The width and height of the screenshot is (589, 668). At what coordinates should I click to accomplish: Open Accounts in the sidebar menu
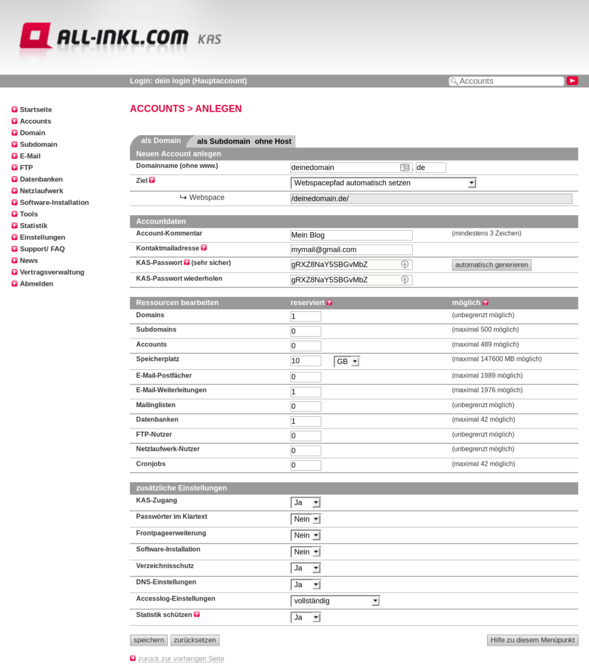tap(35, 121)
